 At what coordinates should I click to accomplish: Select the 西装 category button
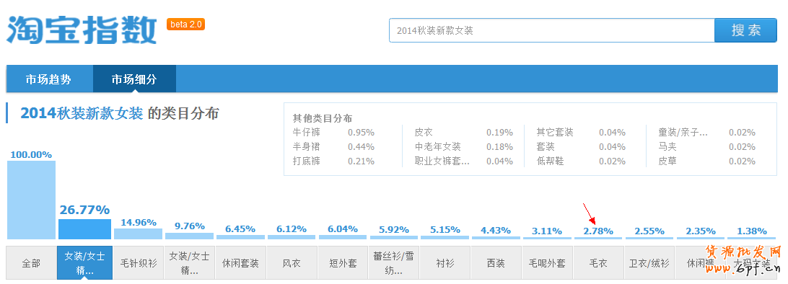click(496, 263)
